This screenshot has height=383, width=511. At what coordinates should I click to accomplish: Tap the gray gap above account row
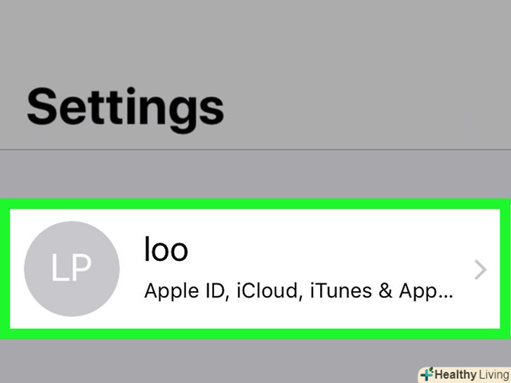[x=255, y=175]
